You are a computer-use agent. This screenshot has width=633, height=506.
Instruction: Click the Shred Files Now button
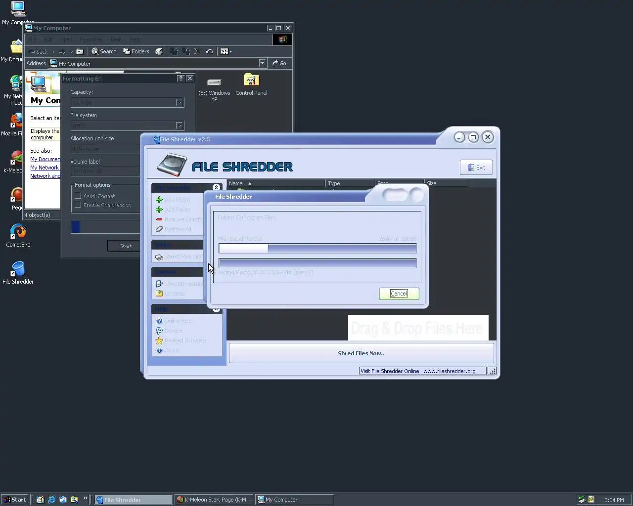361,353
